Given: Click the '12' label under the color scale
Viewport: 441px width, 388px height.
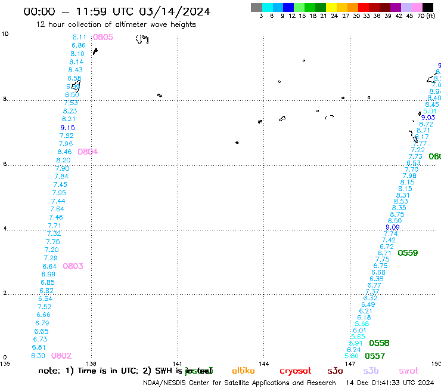Looking at the screenshot, I should [292, 16].
